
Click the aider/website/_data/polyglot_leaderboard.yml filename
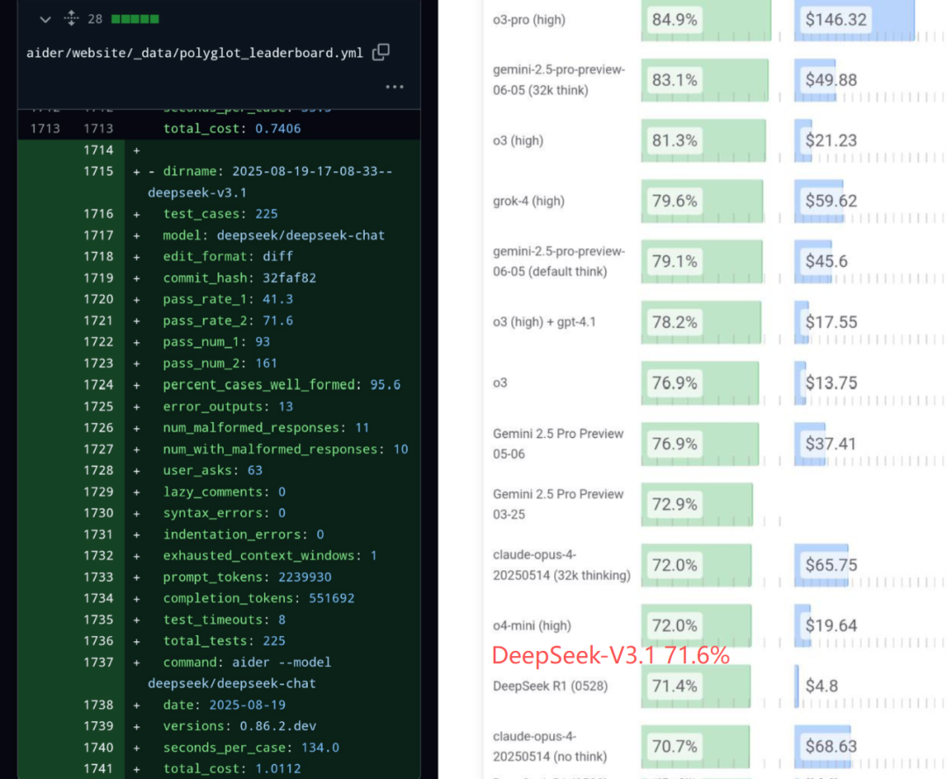pos(195,54)
